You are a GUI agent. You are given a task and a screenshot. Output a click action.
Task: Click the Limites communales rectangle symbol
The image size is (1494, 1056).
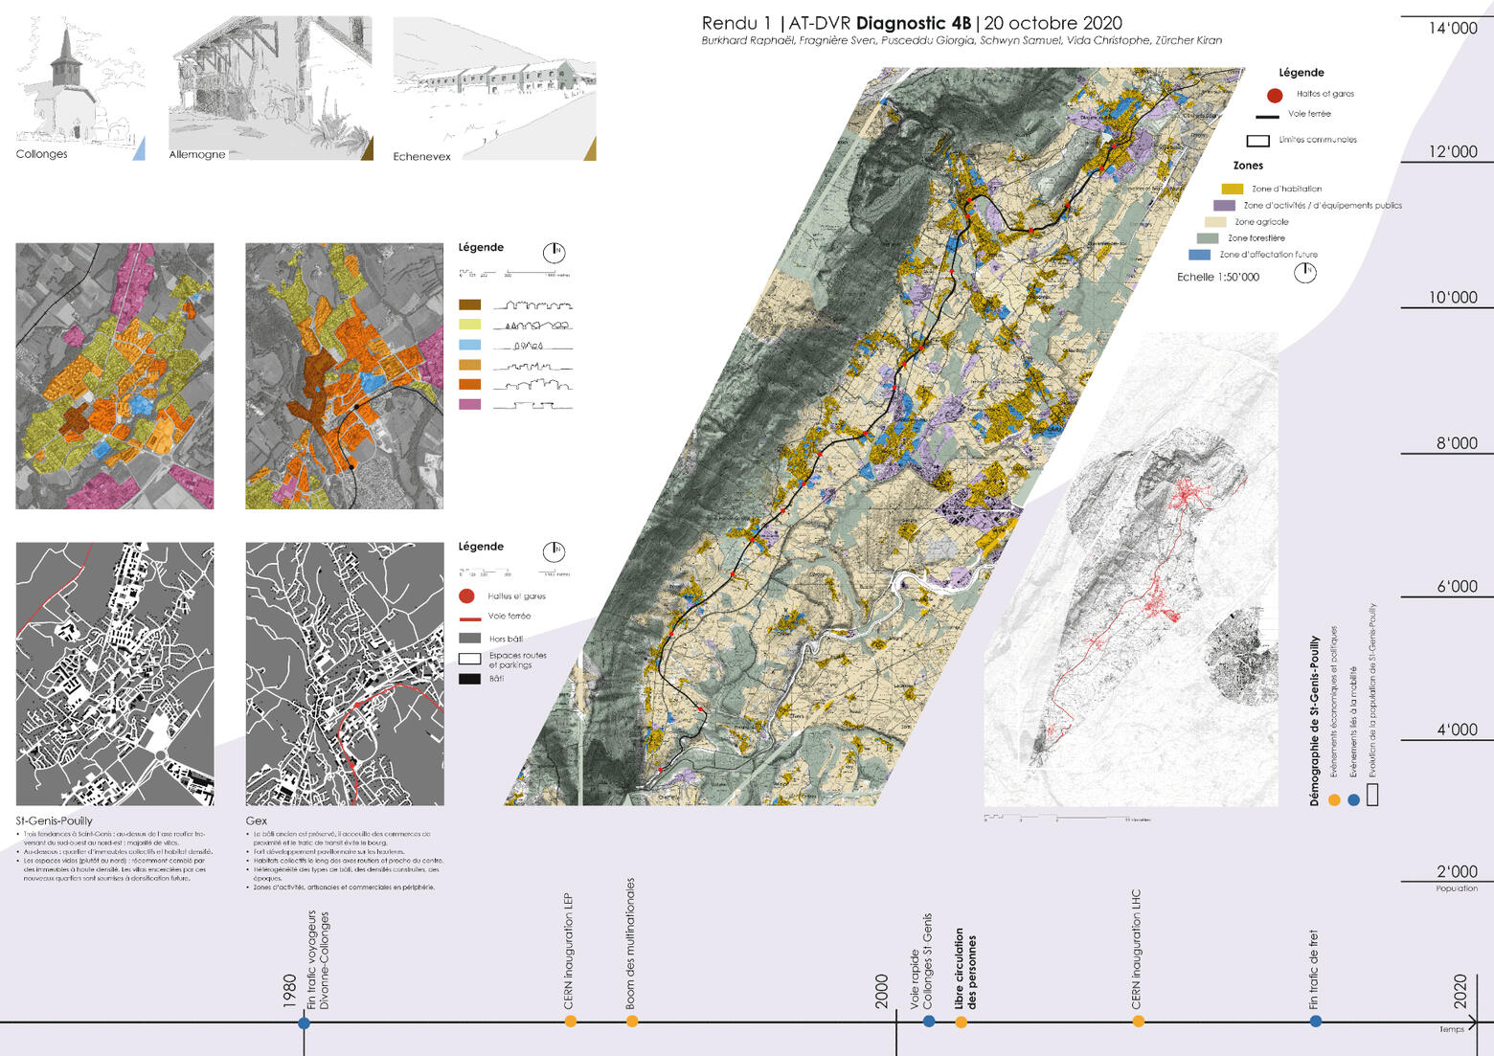coord(1257,141)
